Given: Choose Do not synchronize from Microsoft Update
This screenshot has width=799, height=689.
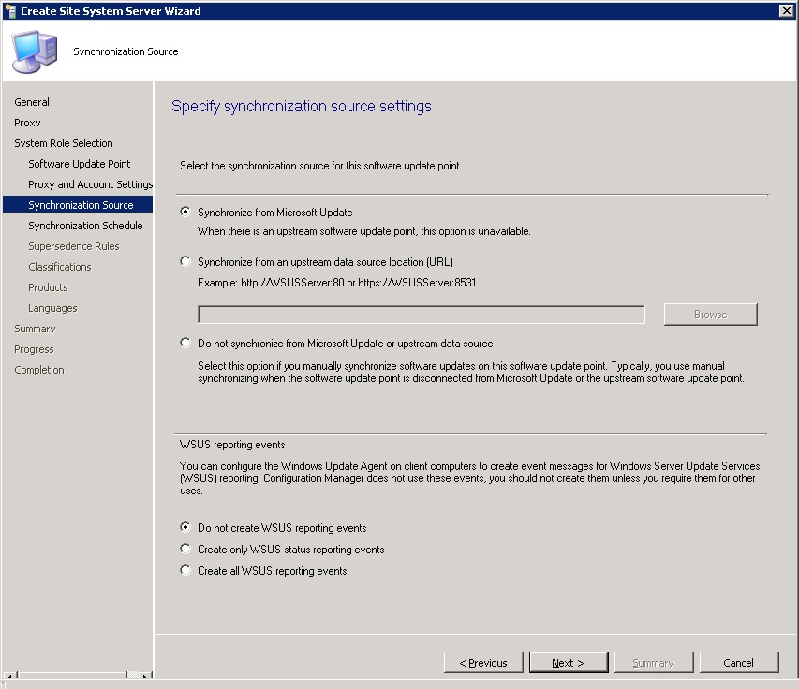Looking at the screenshot, I should pos(185,344).
